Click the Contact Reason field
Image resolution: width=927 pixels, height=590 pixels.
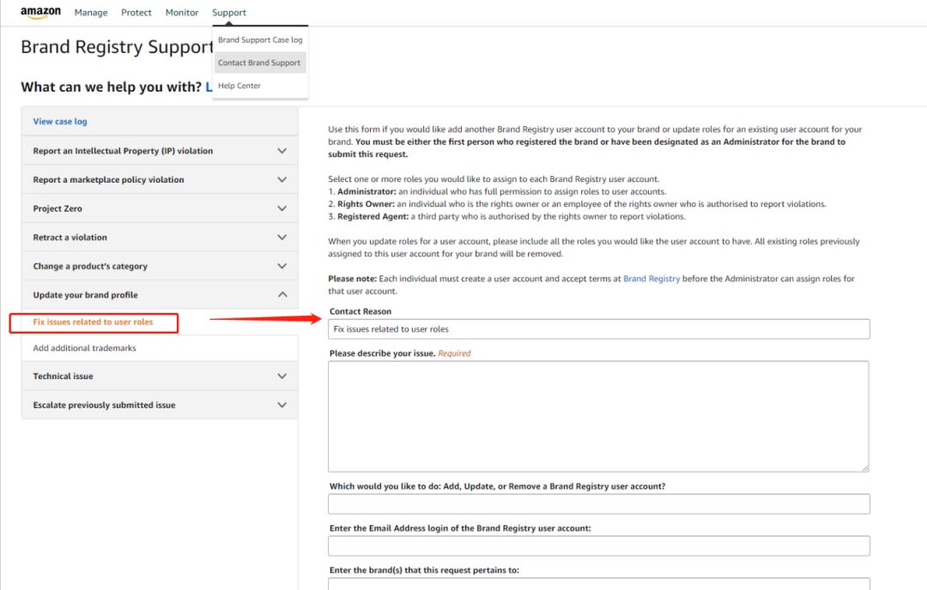point(599,329)
